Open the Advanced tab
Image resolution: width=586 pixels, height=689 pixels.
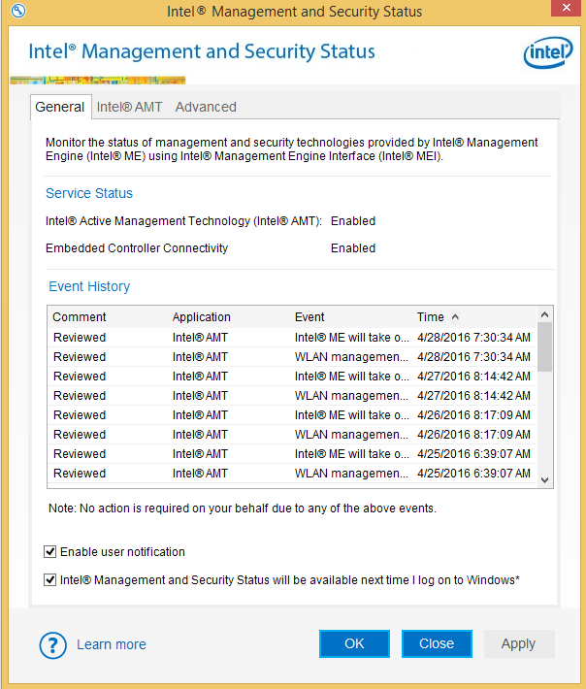coord(206,107)
